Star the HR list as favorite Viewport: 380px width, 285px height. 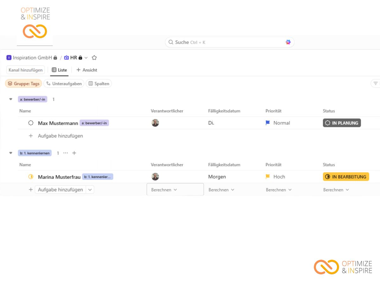pos(94,58)
